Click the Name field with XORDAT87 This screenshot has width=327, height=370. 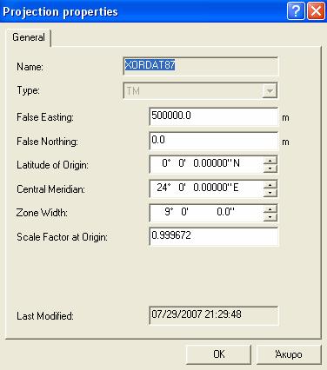coord(201,66)
